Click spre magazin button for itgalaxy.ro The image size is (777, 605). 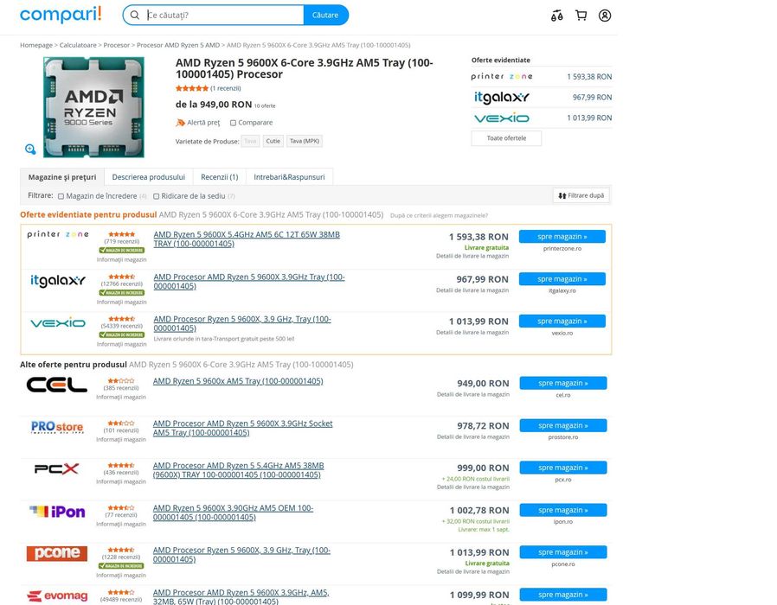tap(562, 279)
